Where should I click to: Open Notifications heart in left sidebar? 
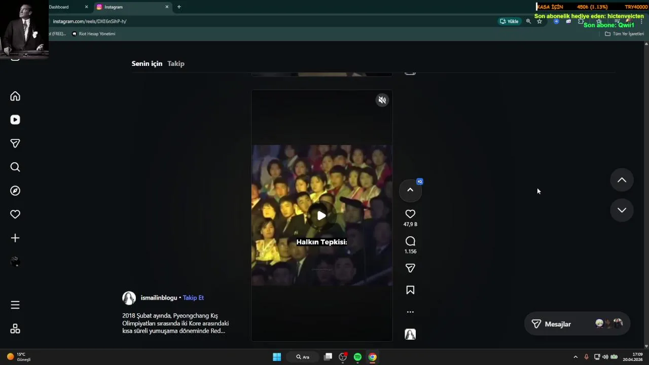pos(15,214)
